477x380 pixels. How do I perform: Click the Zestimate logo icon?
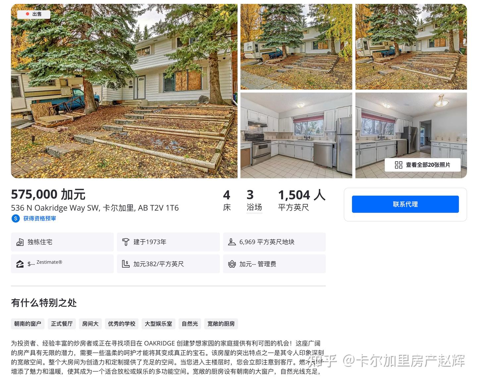tap(20, 264)
